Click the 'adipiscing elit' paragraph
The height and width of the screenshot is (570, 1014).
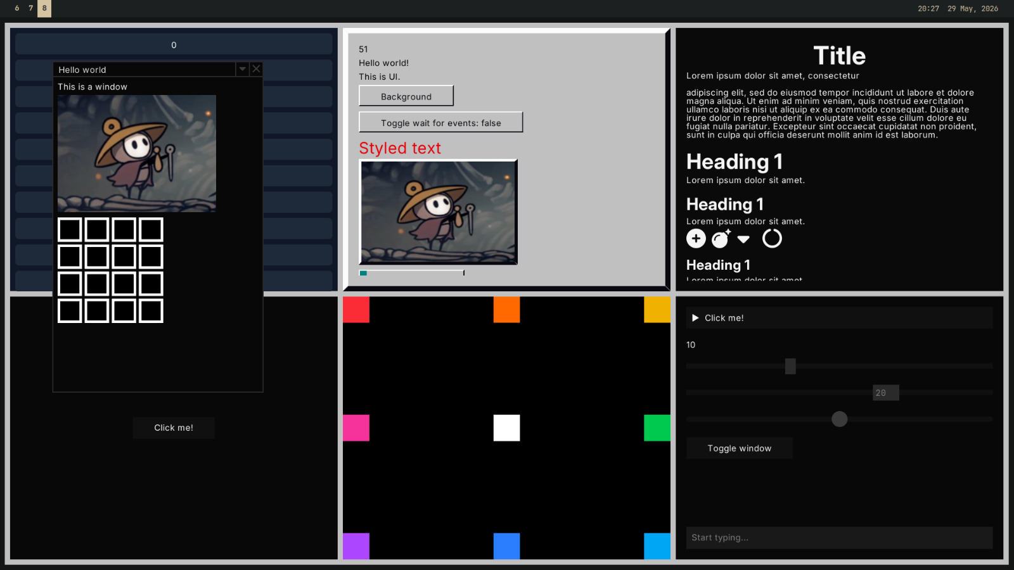click(x=831, y=114)
